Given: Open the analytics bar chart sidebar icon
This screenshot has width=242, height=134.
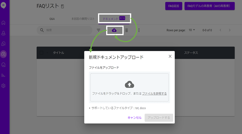Looking at the screenshot, I should coord(3,75).
